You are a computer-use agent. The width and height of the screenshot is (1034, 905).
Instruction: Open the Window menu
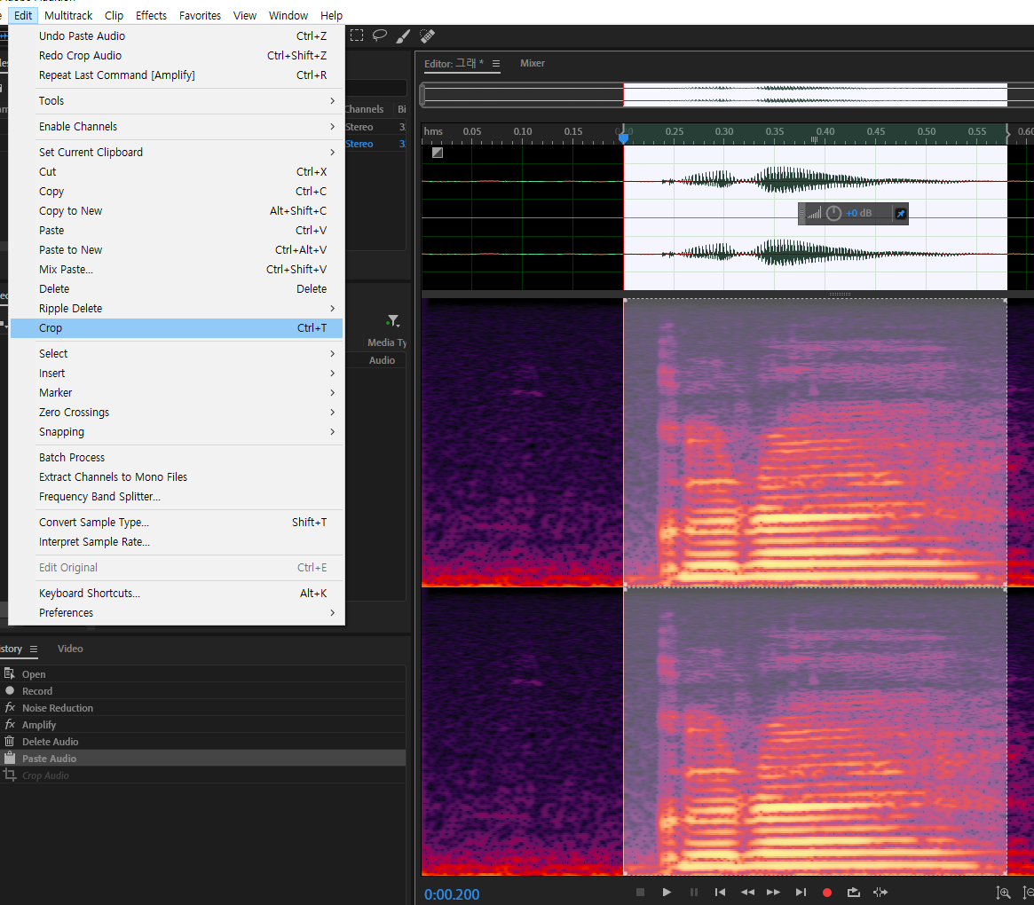(x=288, y=15)
